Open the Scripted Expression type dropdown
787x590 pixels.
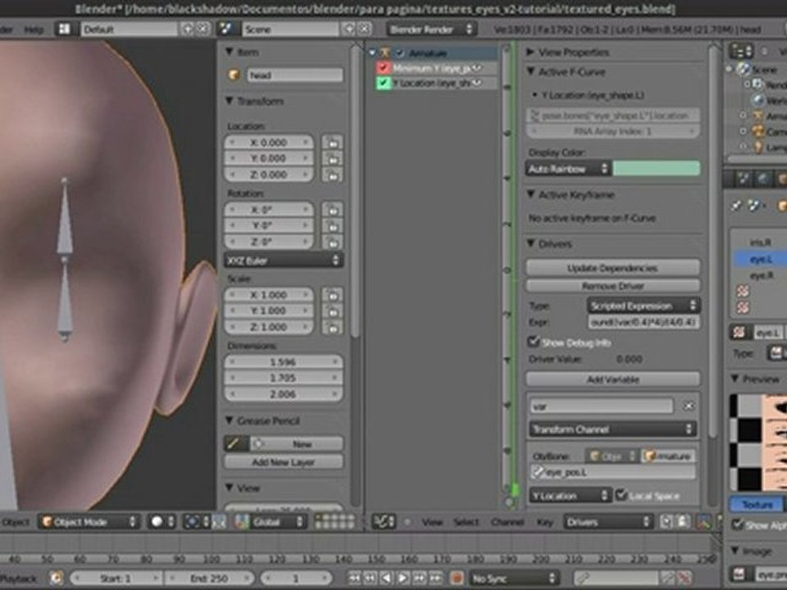644,306
